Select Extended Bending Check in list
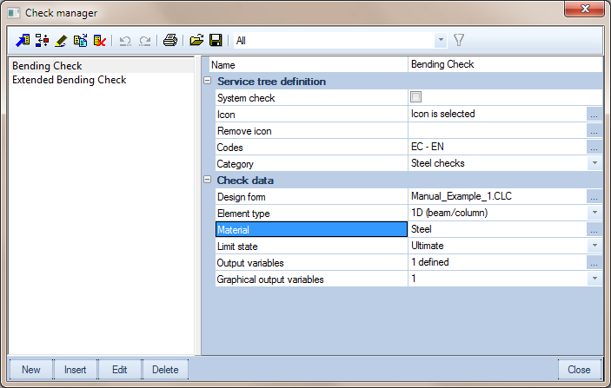The width and height of the screenshot is (611, 388). point(70,80)
